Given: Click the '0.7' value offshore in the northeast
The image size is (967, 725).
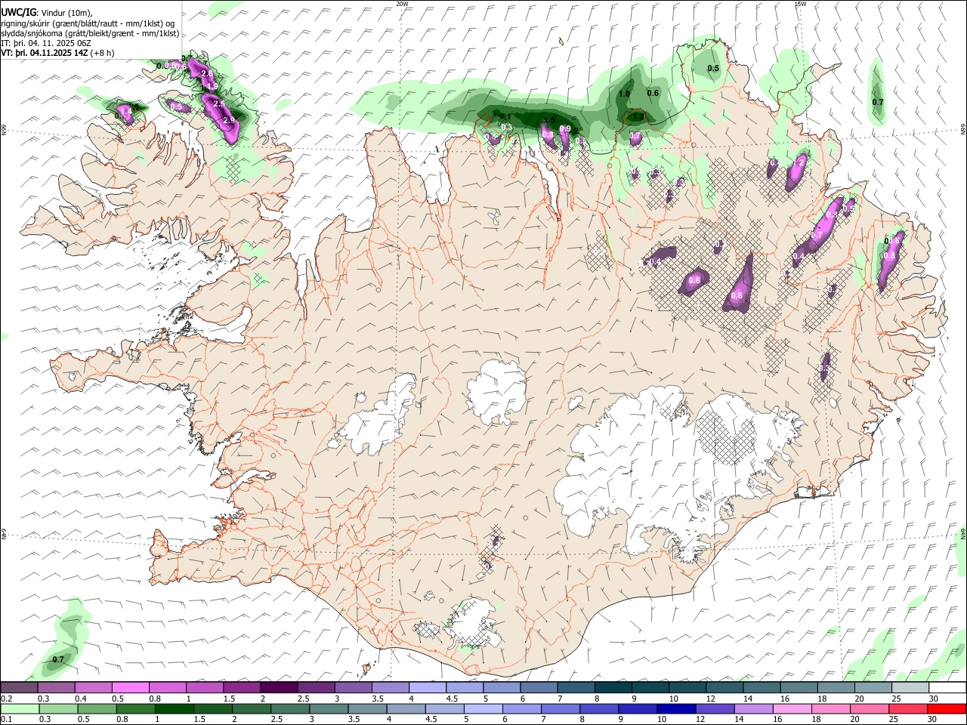Looking at the screenshot, I should (878, 102).
